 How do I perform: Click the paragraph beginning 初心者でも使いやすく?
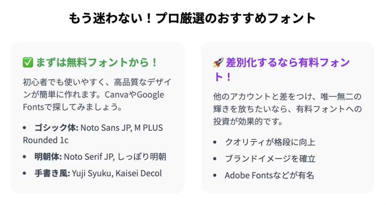tap(97, 95)
